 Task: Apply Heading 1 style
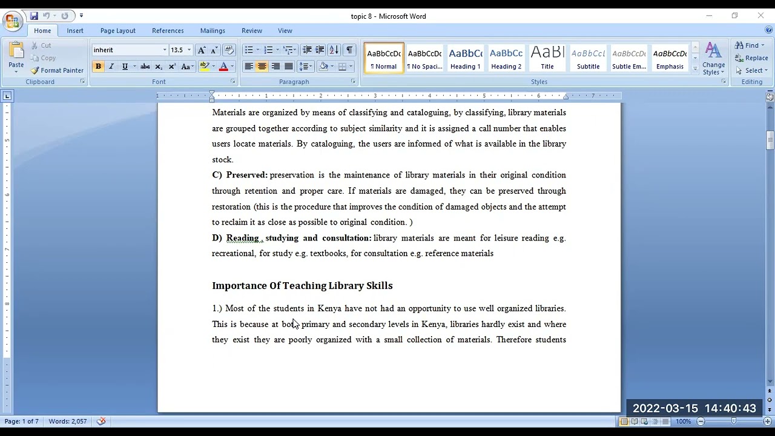pyautogui.click(x=465, y=58)
